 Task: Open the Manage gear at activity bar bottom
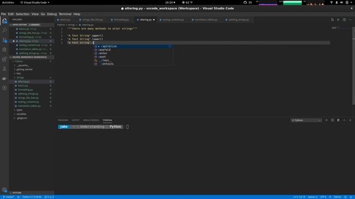click(4, 190)
